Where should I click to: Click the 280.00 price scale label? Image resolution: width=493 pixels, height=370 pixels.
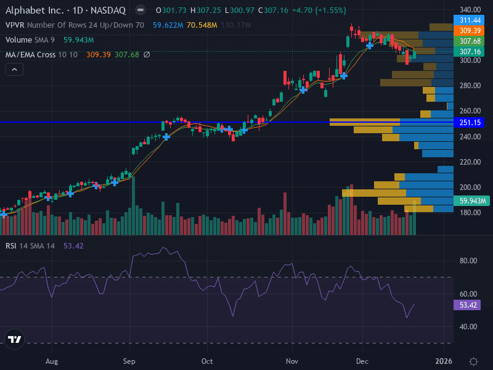[470, 86]
